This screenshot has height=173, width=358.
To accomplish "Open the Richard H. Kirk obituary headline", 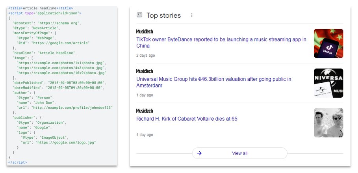I will point(187,119).
